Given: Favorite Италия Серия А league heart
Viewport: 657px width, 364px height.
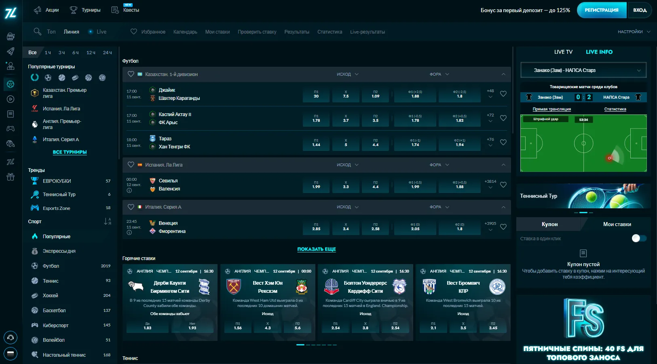Looking at the screenshot, I should click(131, 207).
